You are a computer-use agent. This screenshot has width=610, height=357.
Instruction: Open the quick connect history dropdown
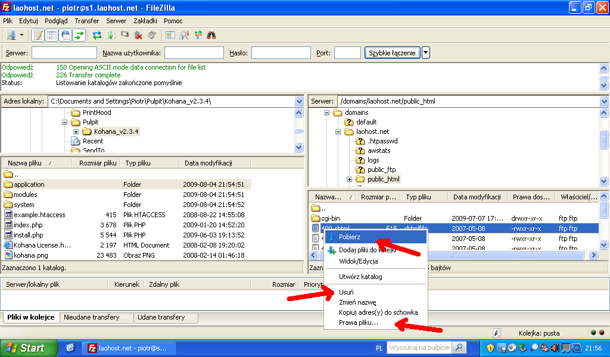(426, 52)
